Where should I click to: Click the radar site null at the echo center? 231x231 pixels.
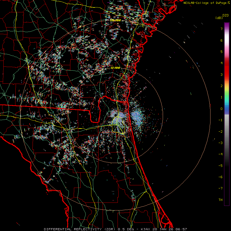tap(115, 115)
